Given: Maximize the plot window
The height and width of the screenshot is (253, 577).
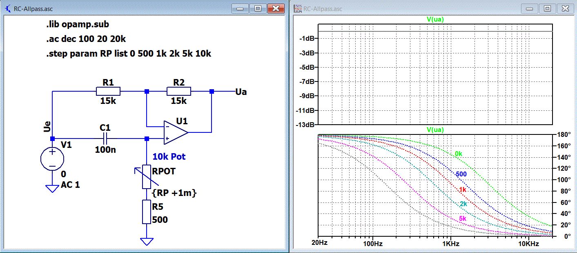Looking at the screenshot, I should [x=547, y=8].
